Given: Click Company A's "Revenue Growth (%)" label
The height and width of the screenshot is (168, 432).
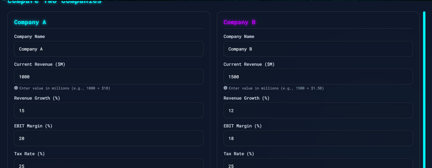Looking at the screenshot, I should tap(37, 98).
